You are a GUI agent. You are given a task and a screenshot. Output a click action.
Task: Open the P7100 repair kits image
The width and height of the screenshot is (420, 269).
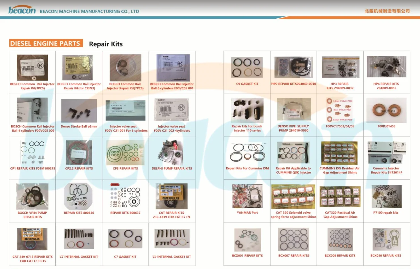[386, 196]
